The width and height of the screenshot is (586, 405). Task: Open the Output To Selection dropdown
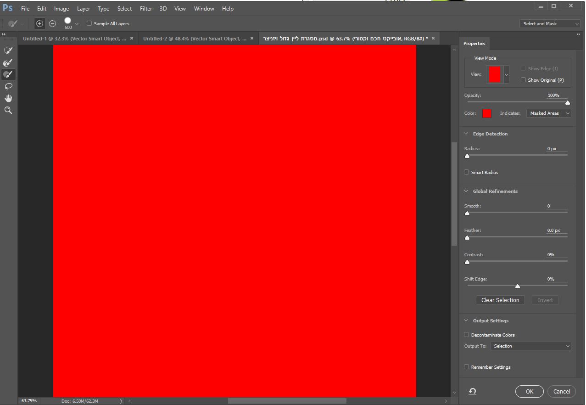coord(530,346)
